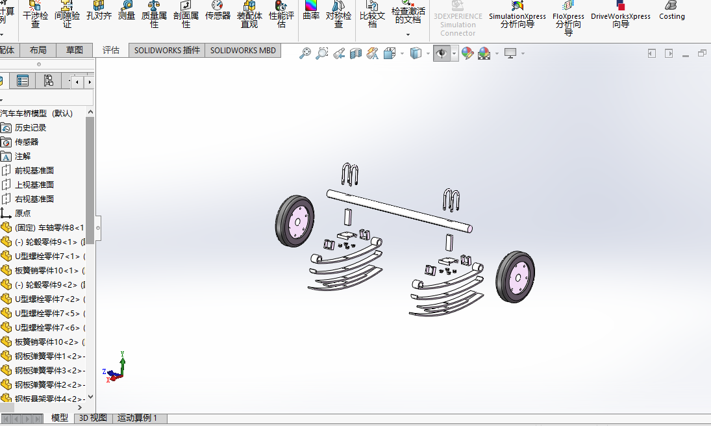Image resolution: width=711 pixels, height=426 pixels.
Task: Start the 对称检查 symmetry check
Action: click(x=338, y=14)
